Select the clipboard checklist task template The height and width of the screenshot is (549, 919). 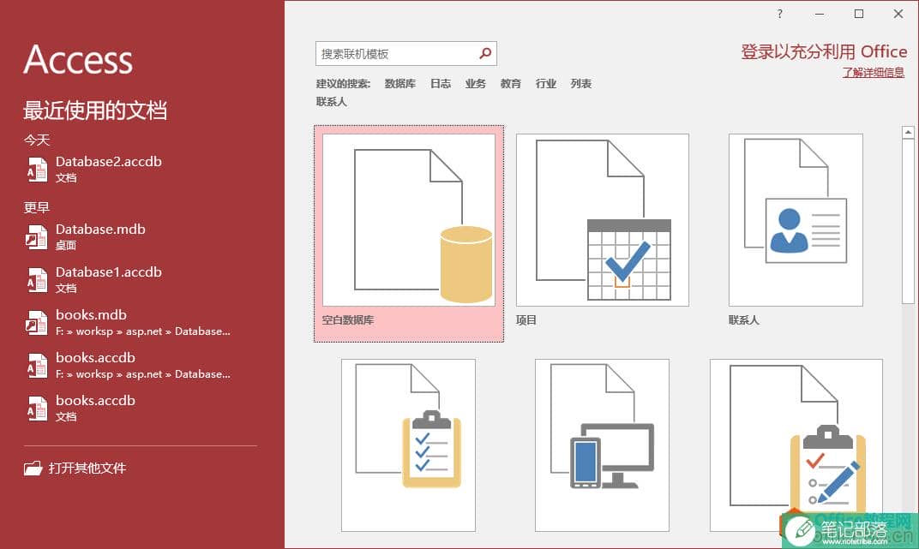point(409,445)
